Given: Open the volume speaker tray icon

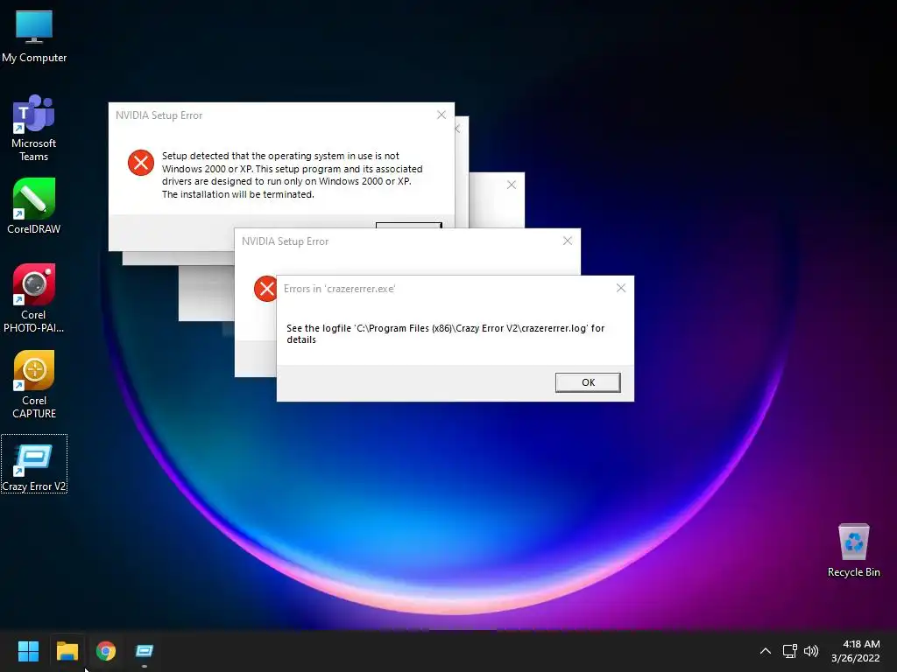Looking at the screenshot, I should click(811, 651).
